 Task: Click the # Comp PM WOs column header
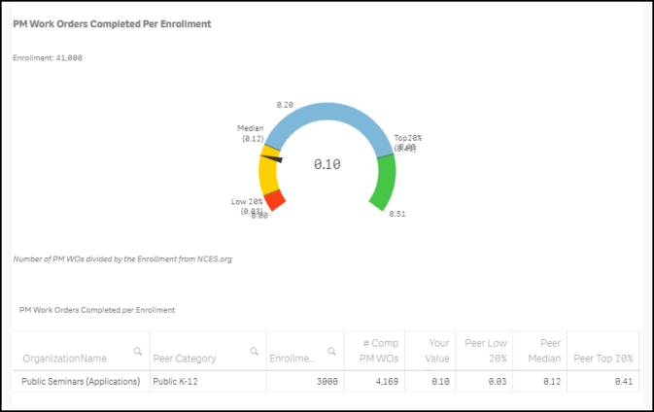point(379,351)
